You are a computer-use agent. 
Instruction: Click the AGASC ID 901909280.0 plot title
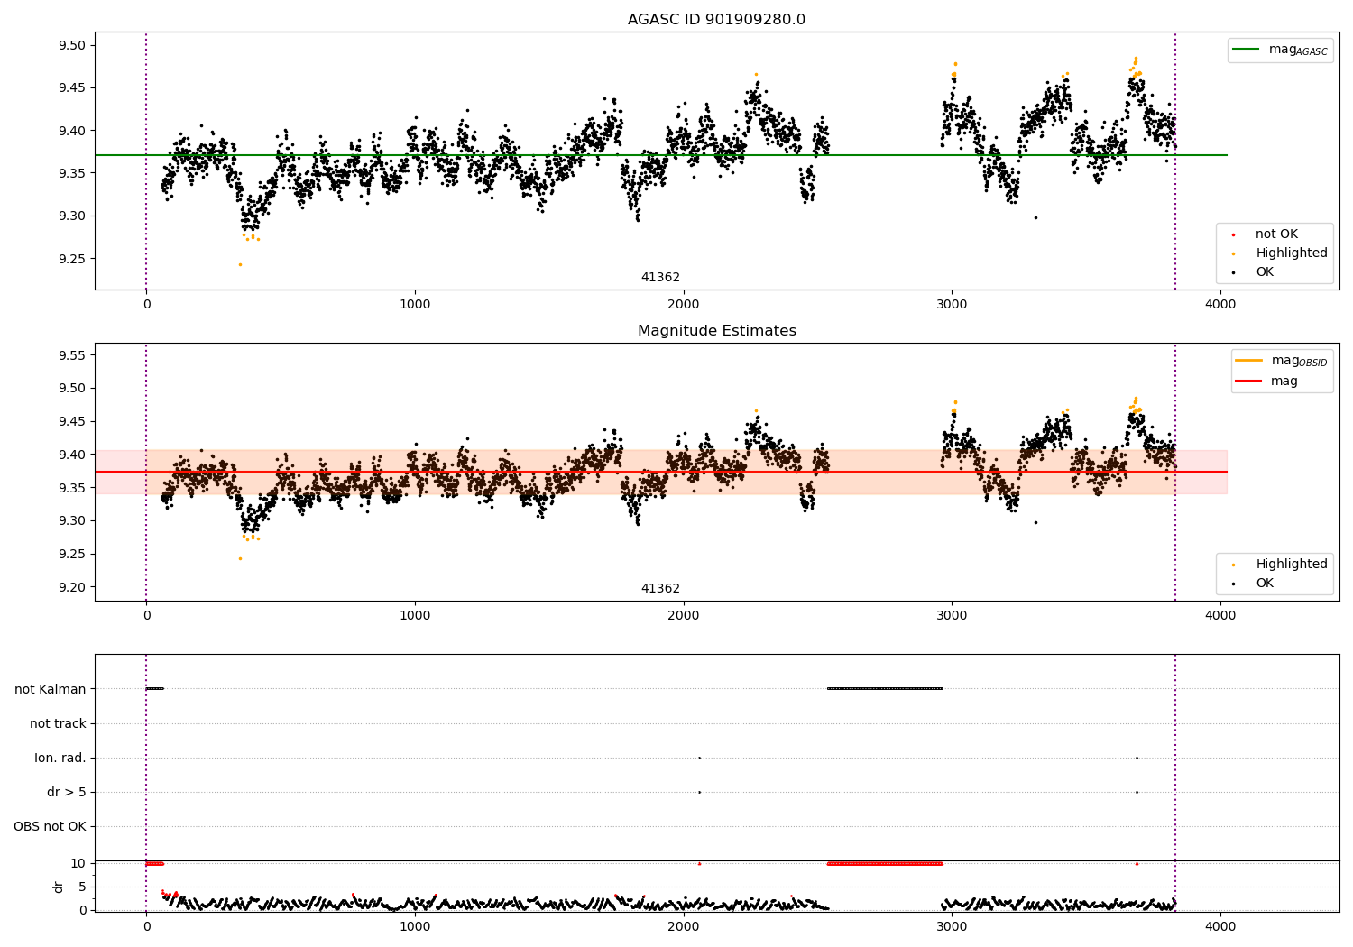[716, 20]
